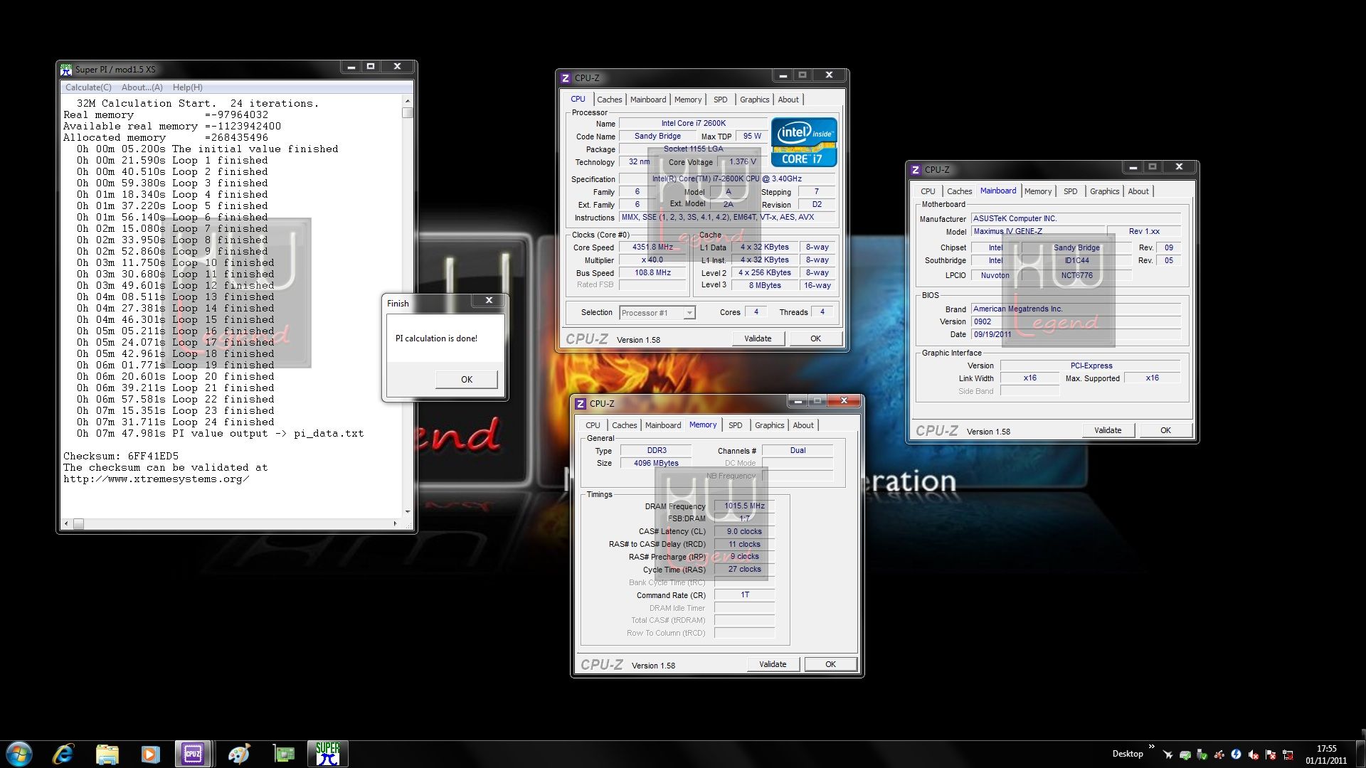Open the Windows Start orb
Screen dimensions: 1366x768
(19, 754)
